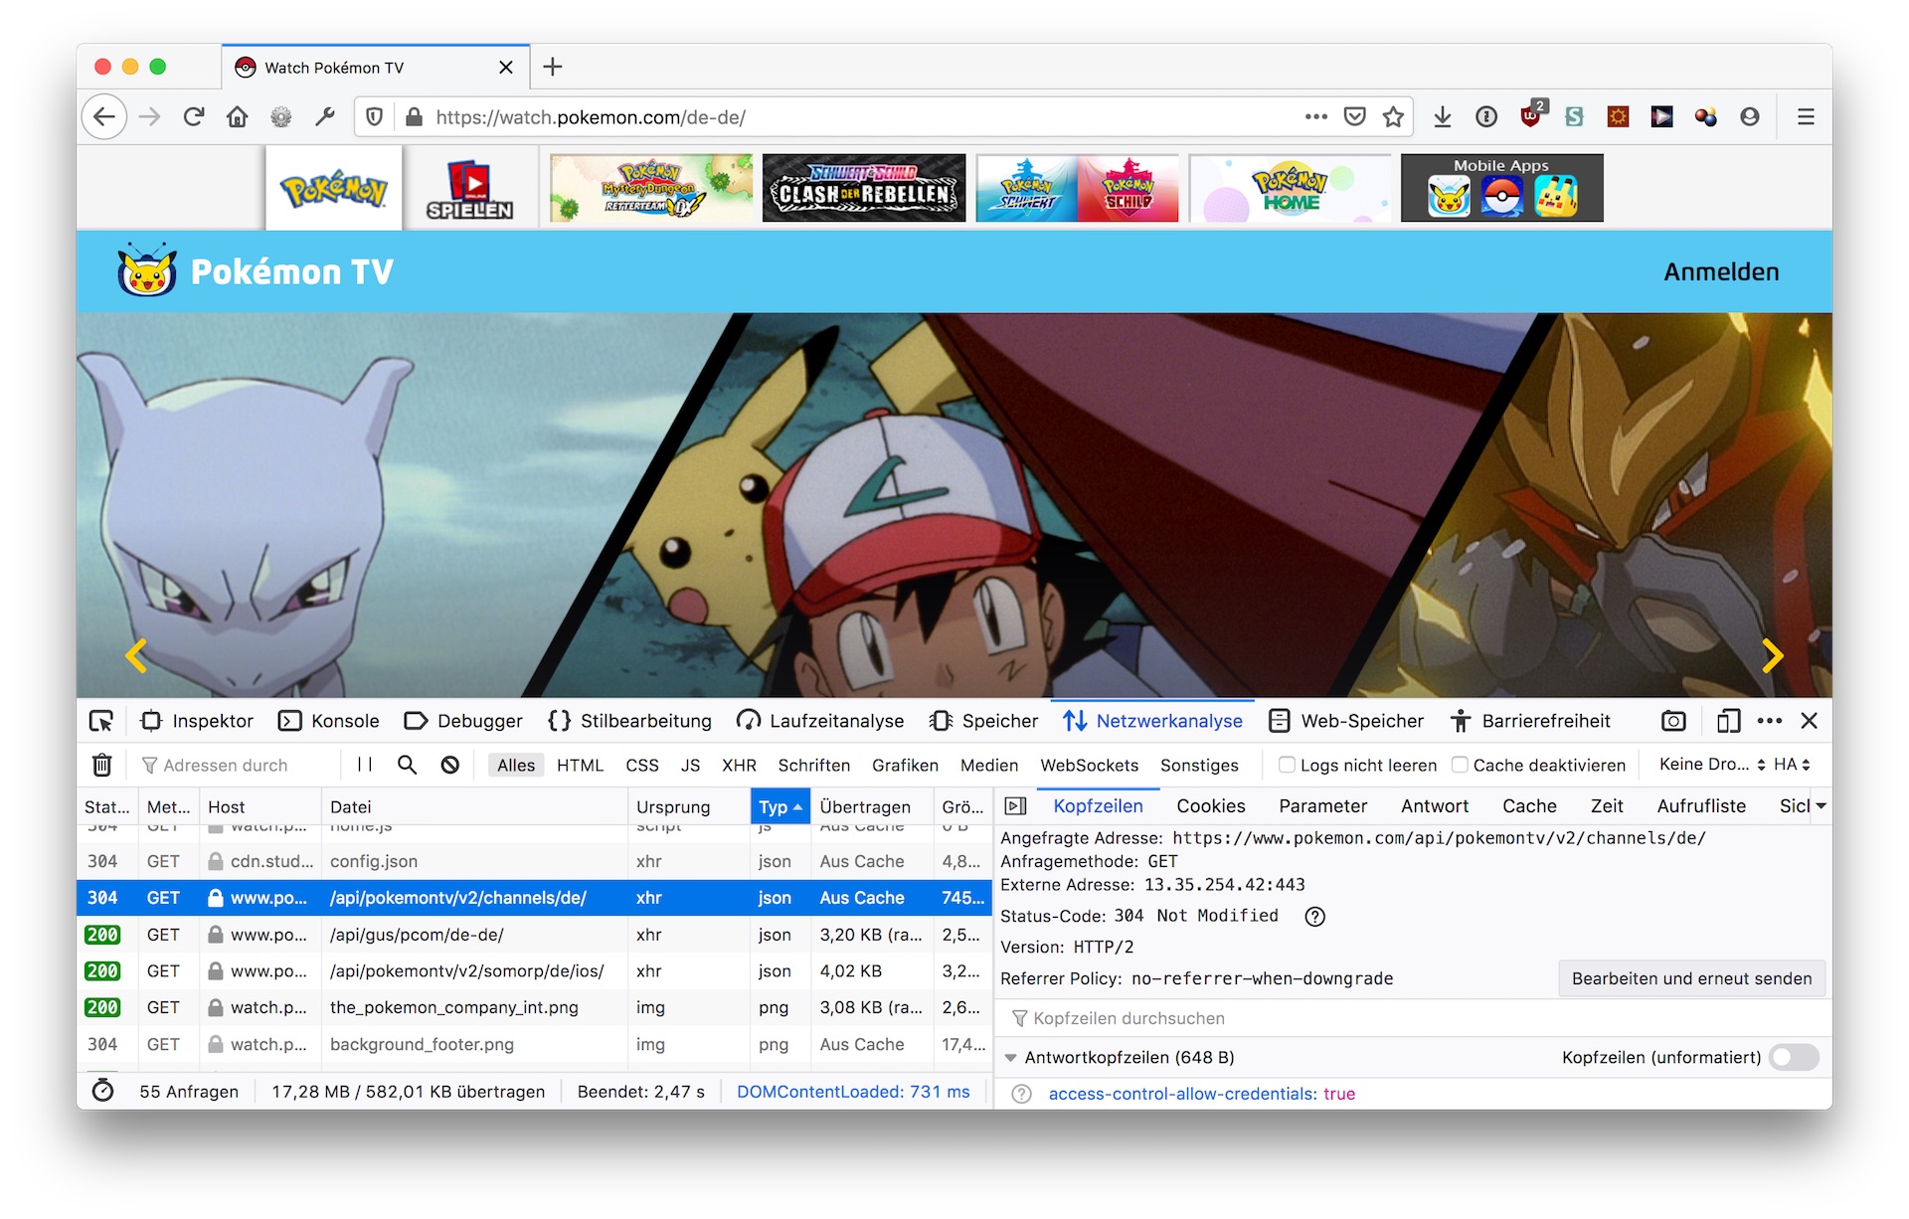
Task: Bookmark this page with the star icon
Action: (x=1393, y=116)
